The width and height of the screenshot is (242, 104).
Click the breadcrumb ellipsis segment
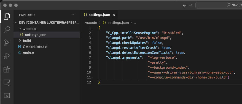click(x=135, y=23)
